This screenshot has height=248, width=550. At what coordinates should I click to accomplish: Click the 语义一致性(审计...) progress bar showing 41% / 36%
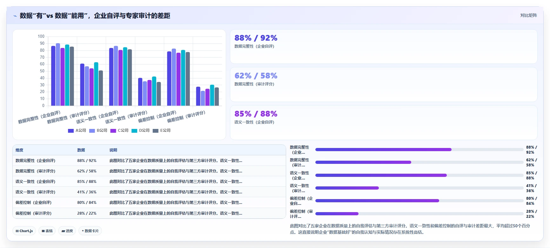[x=419, y=188]
